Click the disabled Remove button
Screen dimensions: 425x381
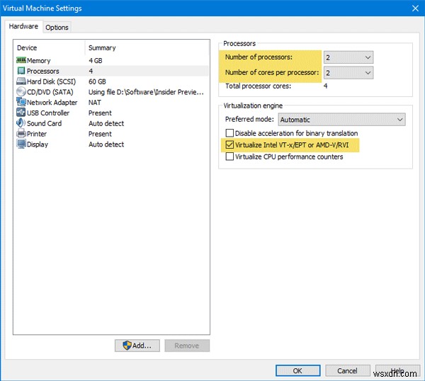pyautogui.click(x=187, y=346)
